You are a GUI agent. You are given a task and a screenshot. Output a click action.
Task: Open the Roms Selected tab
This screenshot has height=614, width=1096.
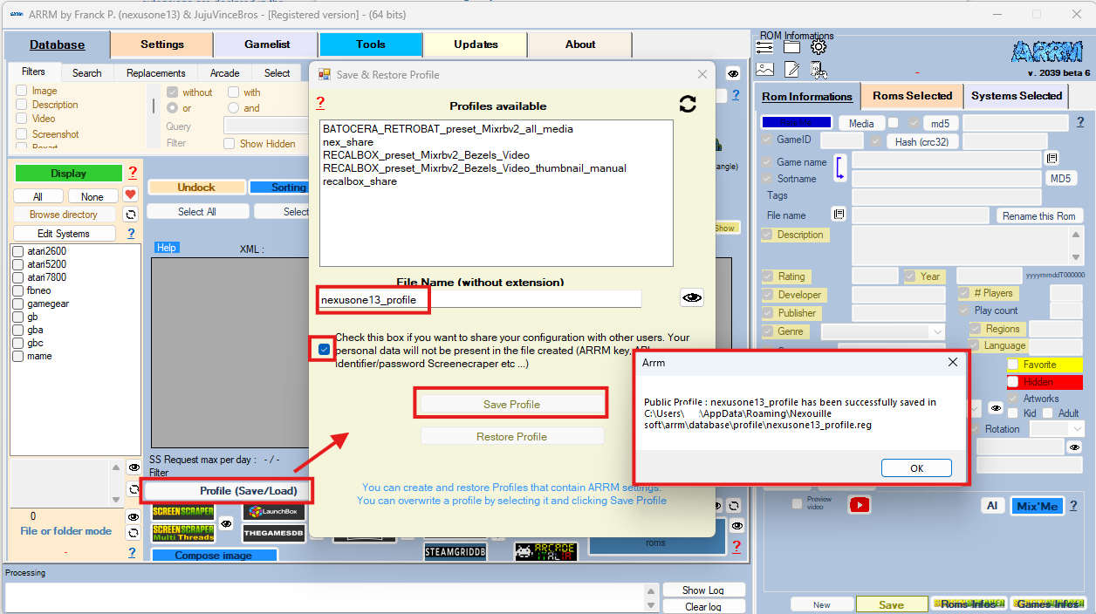click(x=912, y=96)
